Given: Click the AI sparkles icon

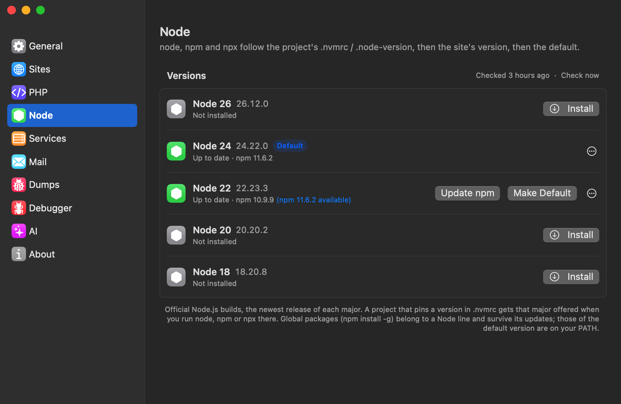Looking at the screenshot, I should [x=19, y=231].
